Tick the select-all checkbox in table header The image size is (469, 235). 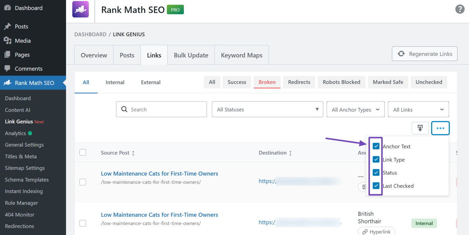[x=83, y=152]
